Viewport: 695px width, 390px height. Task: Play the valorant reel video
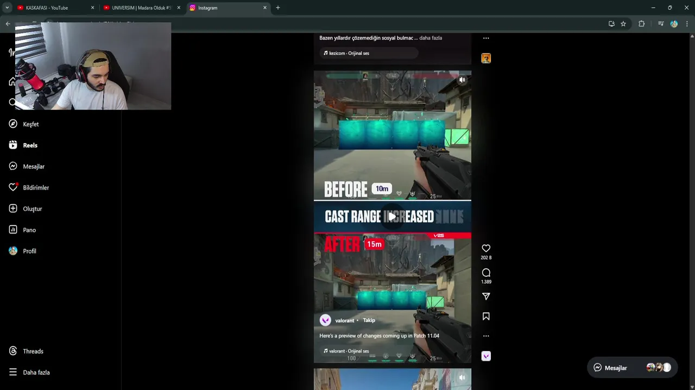(x=392, y=217)
